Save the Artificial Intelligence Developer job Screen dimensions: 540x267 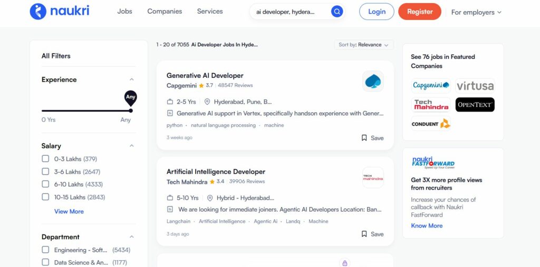[x=372, y=234]
